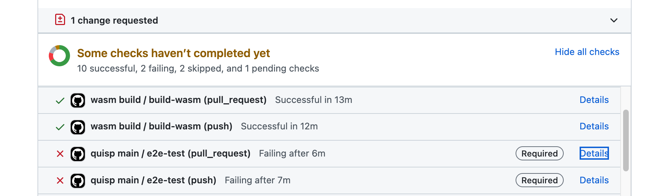Click "1 change requested" header text
662x196 pixels.
(114, 20)
